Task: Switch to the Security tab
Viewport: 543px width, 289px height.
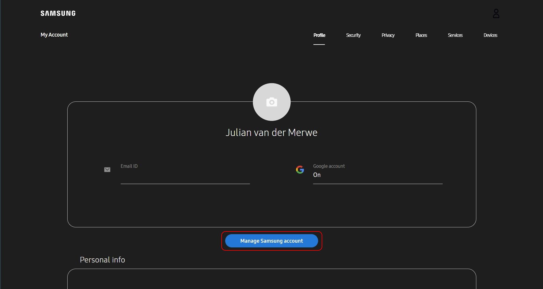Action: [353, 35]
